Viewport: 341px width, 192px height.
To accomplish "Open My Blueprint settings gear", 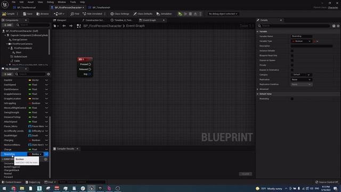I will click(x=48, y=74).
